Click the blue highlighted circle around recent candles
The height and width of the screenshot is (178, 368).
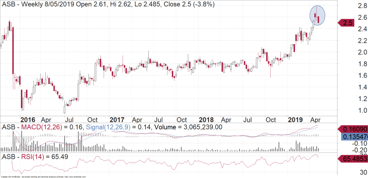(318, 16)
